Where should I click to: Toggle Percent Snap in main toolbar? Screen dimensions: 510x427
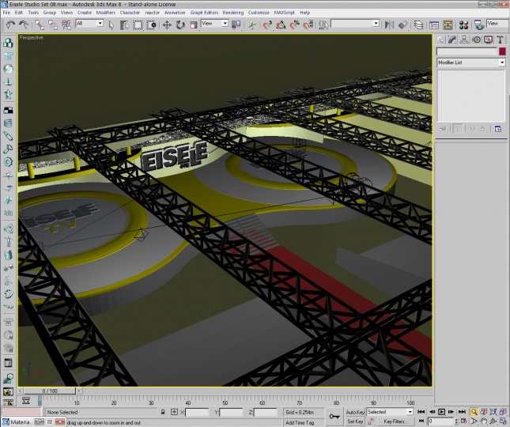tap(294, 25)
